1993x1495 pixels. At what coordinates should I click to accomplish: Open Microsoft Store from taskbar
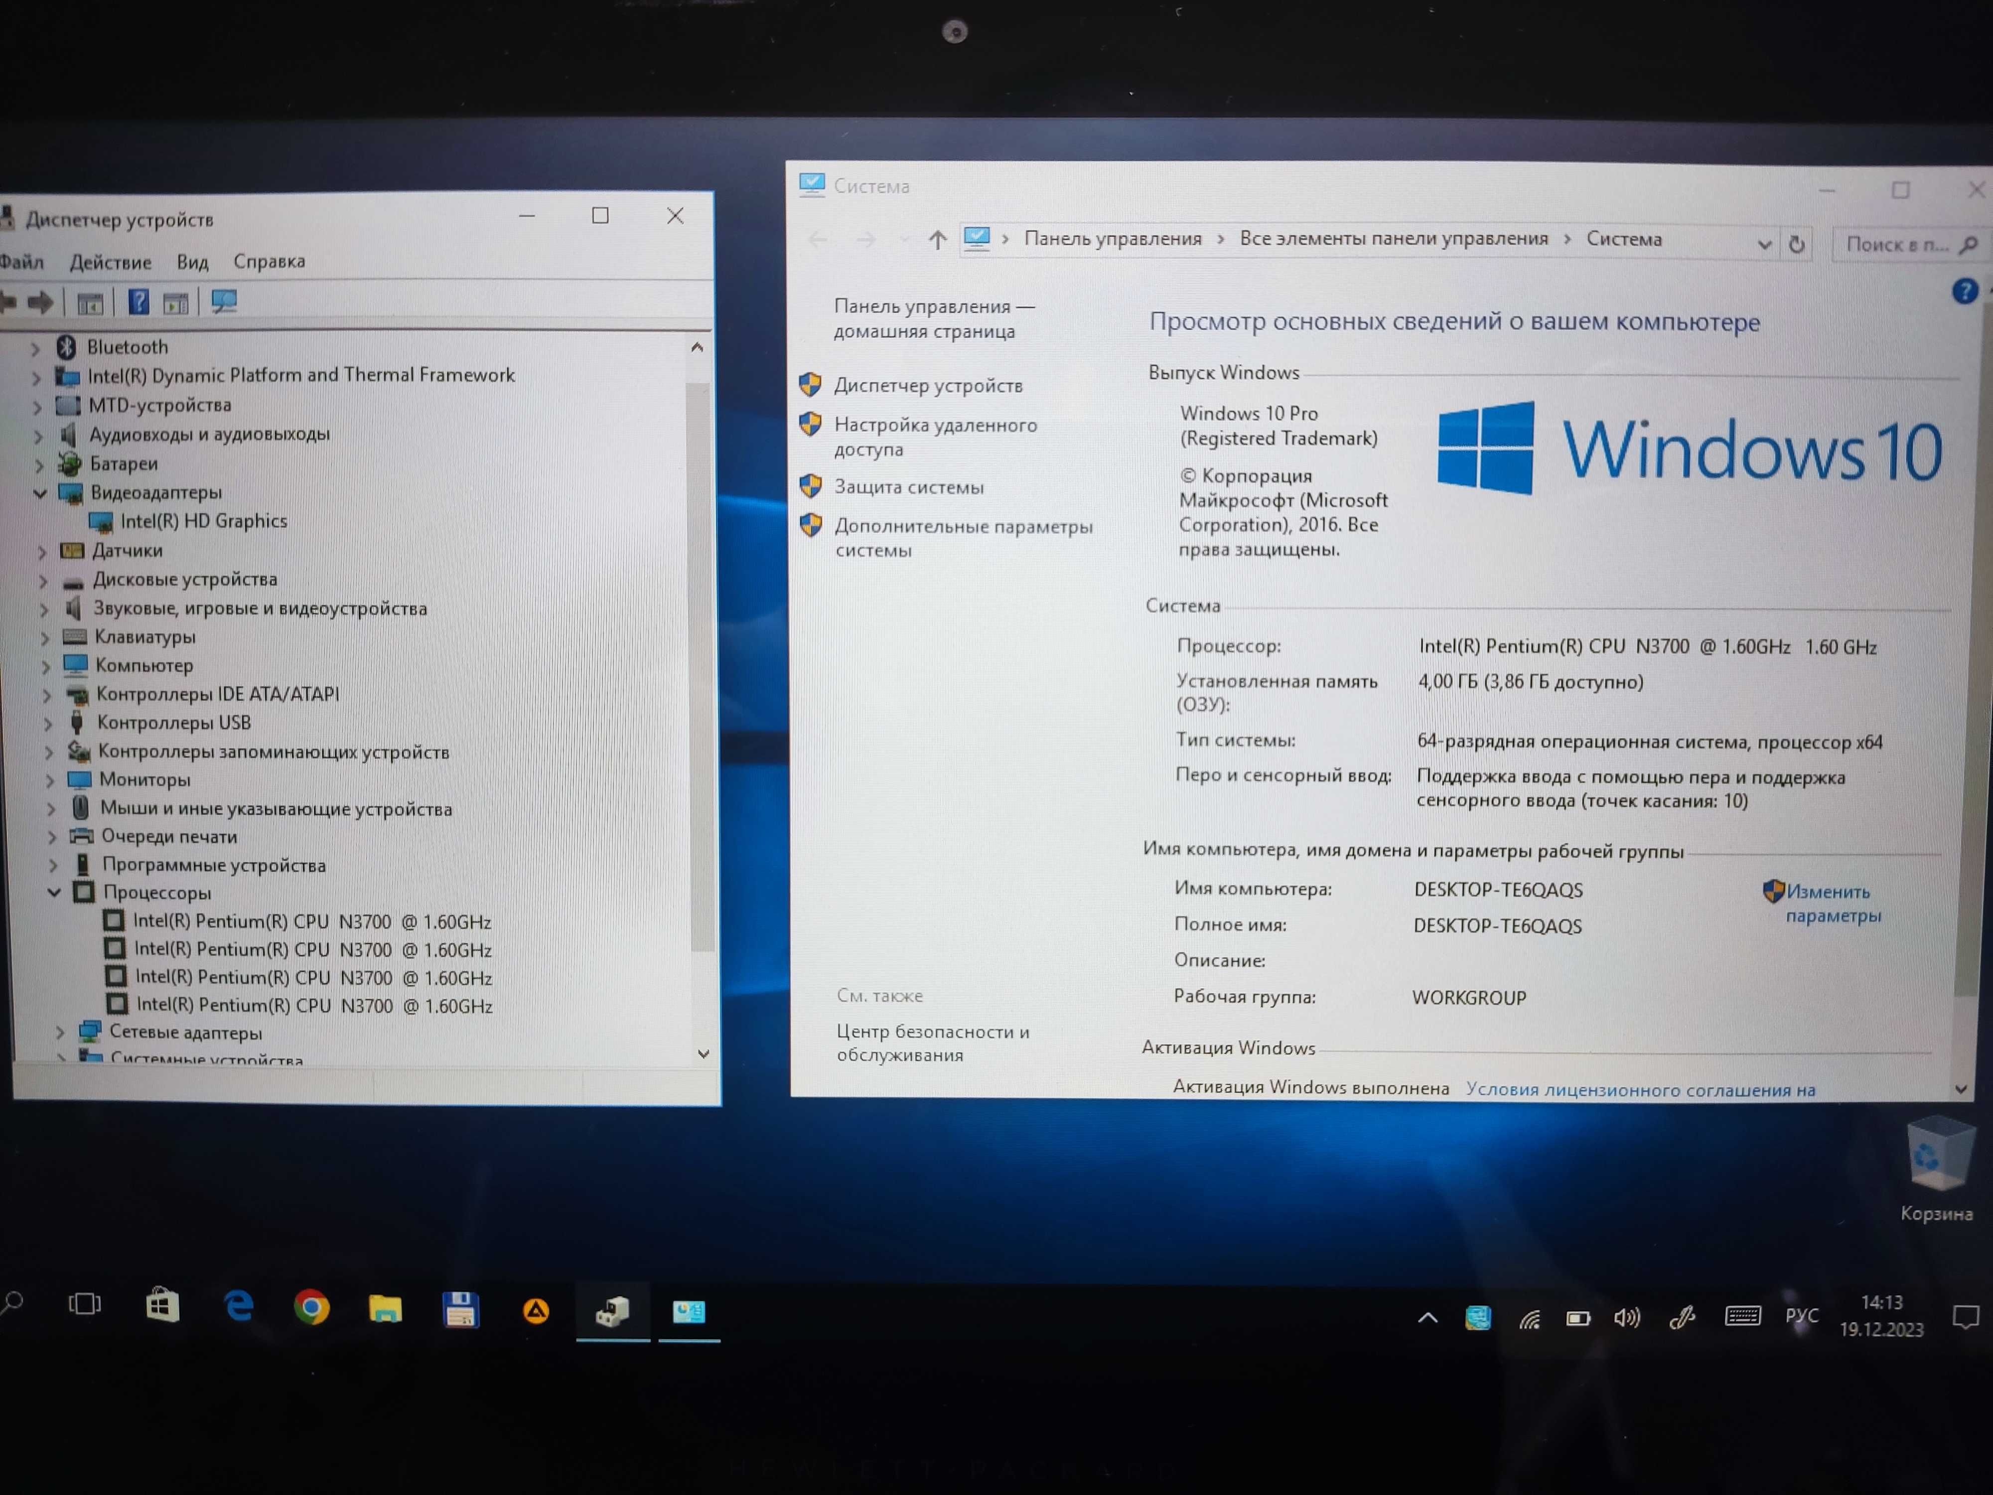[x=162, y=1305]
